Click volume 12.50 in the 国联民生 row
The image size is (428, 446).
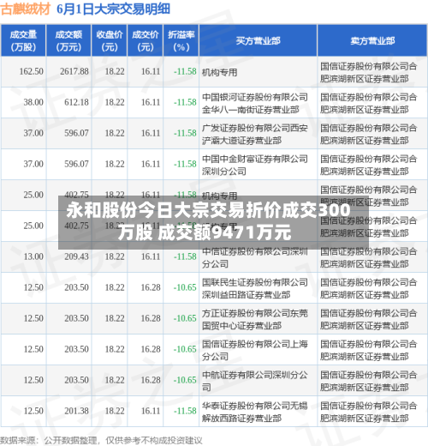(x=33, y=287)
